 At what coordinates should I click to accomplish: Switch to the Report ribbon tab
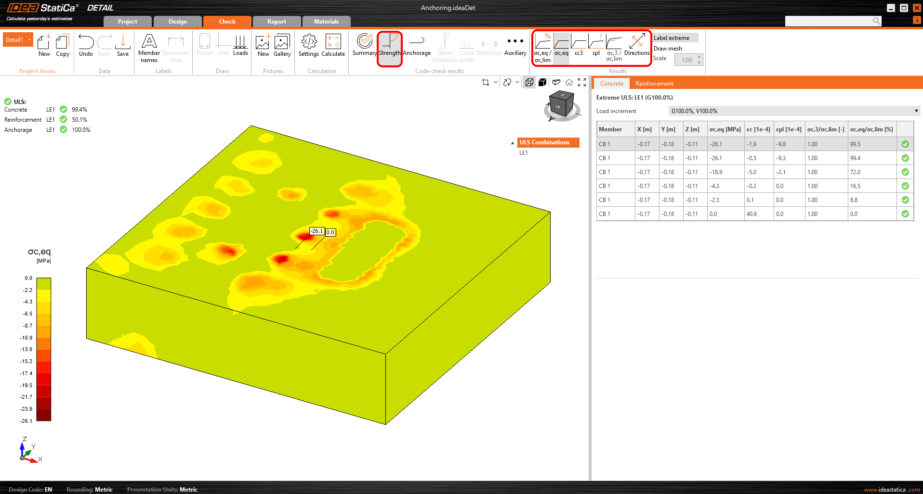(x=277, y=22)
